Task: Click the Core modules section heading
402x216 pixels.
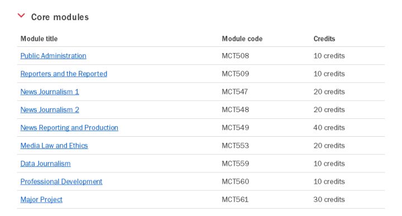Action: tap(60, 17)
